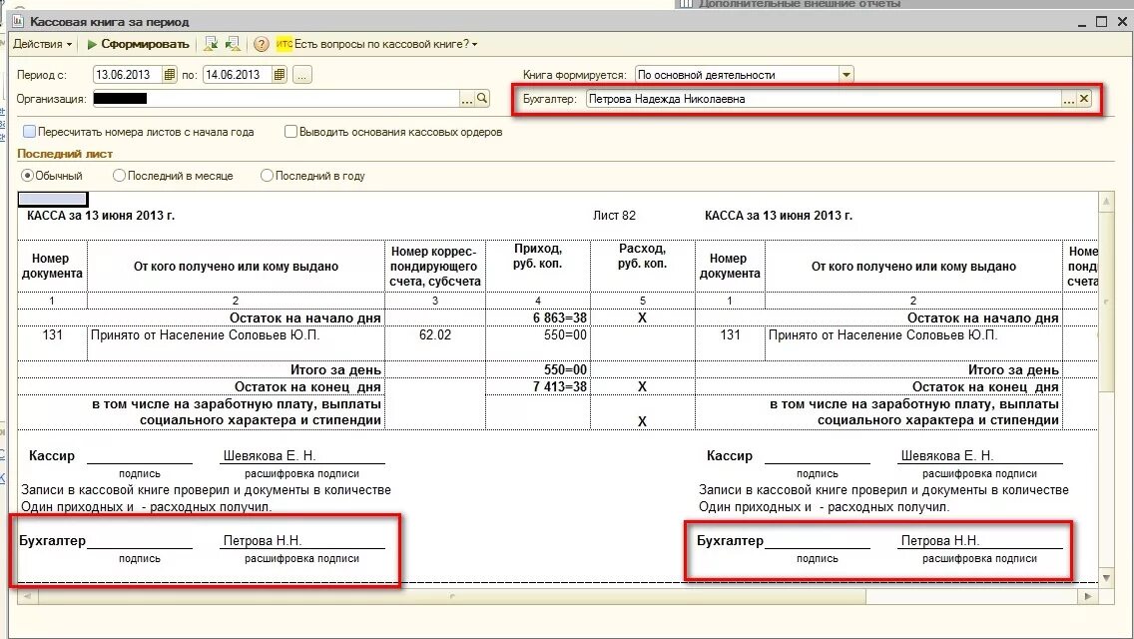Expand Есть вопросы по кассовой книге menu
Screen dimensions: 1134x639
[x=386, y=44]
